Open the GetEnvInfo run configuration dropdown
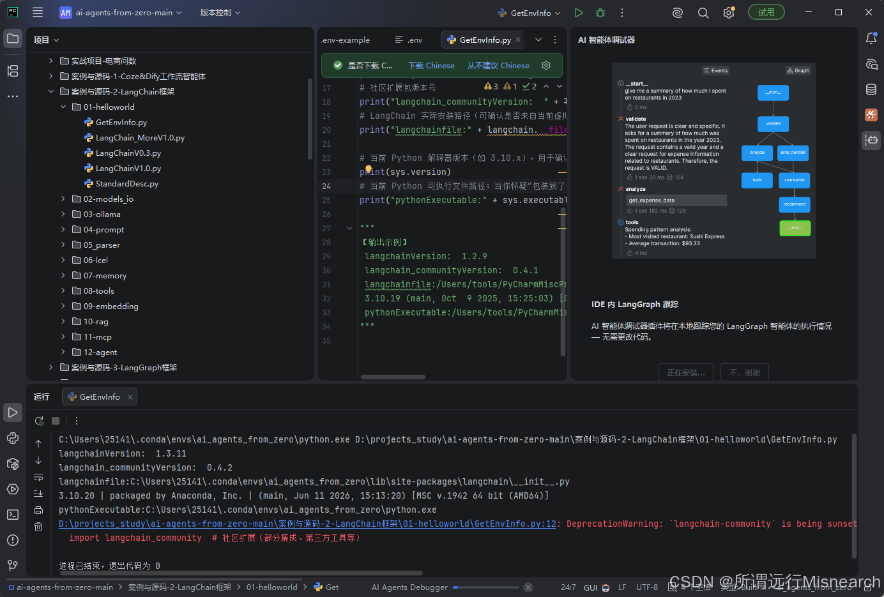 pos(529,13)
